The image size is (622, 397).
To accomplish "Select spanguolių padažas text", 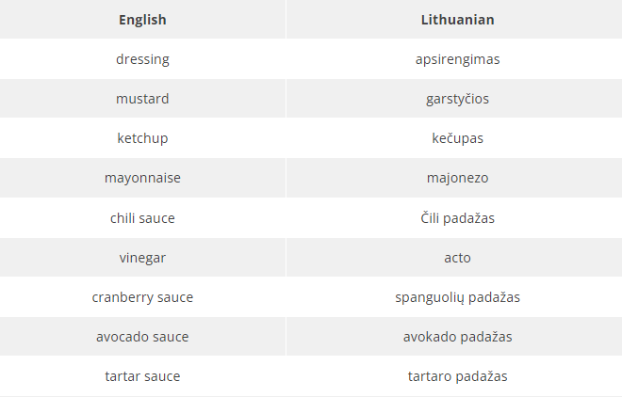I will [x=457, y=297].
